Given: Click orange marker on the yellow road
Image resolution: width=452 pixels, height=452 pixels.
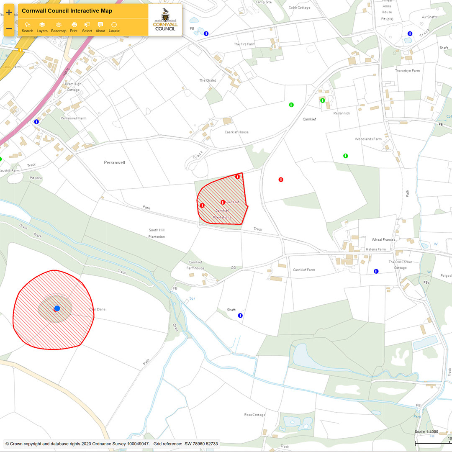Looking at the screenshot, I should click(x=20, y=50).
